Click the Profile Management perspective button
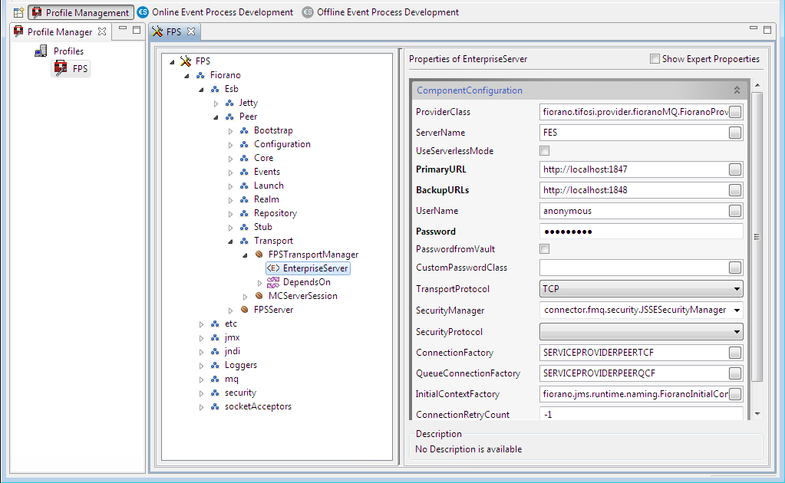 click(81, 12)
